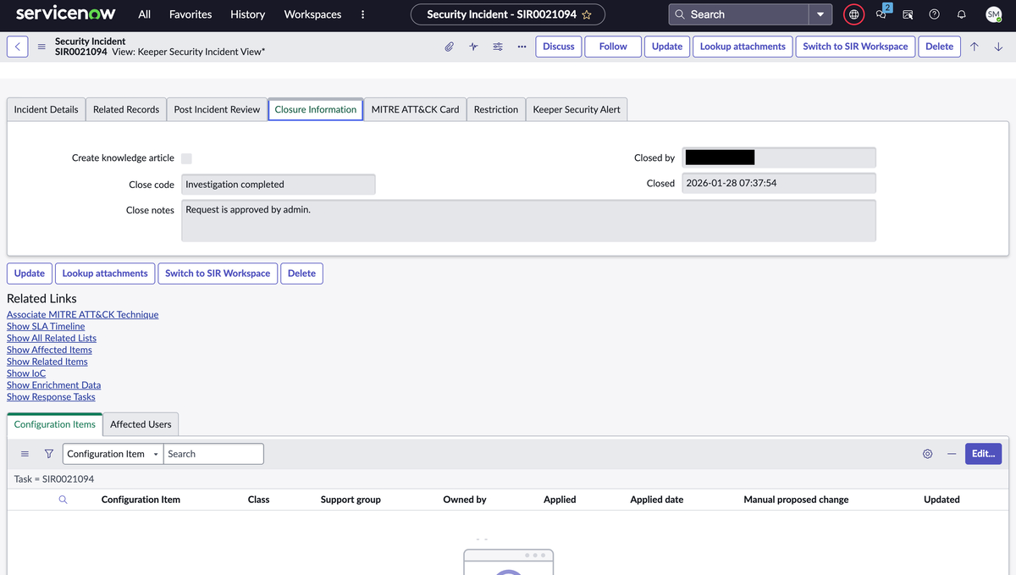
Task: Open the activity stream pulse icon
Action: (473, 47)
